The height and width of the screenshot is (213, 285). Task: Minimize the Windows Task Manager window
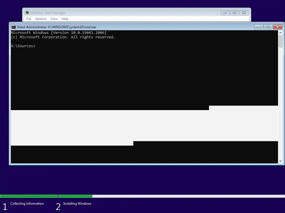225,13
